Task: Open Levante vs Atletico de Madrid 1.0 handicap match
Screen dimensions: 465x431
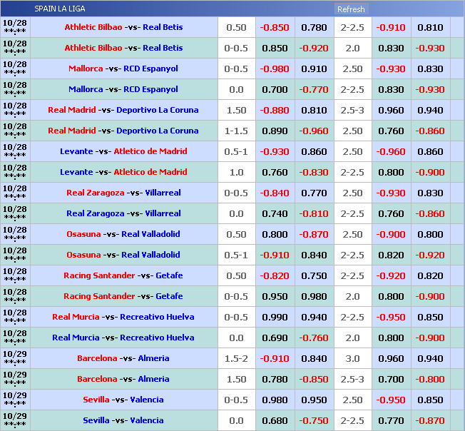Action: coord(123,173)
